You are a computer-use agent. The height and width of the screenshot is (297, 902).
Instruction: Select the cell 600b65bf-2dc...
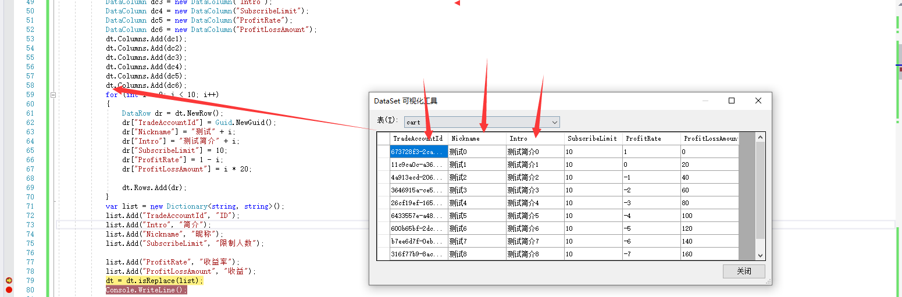[x=419, y=228]
